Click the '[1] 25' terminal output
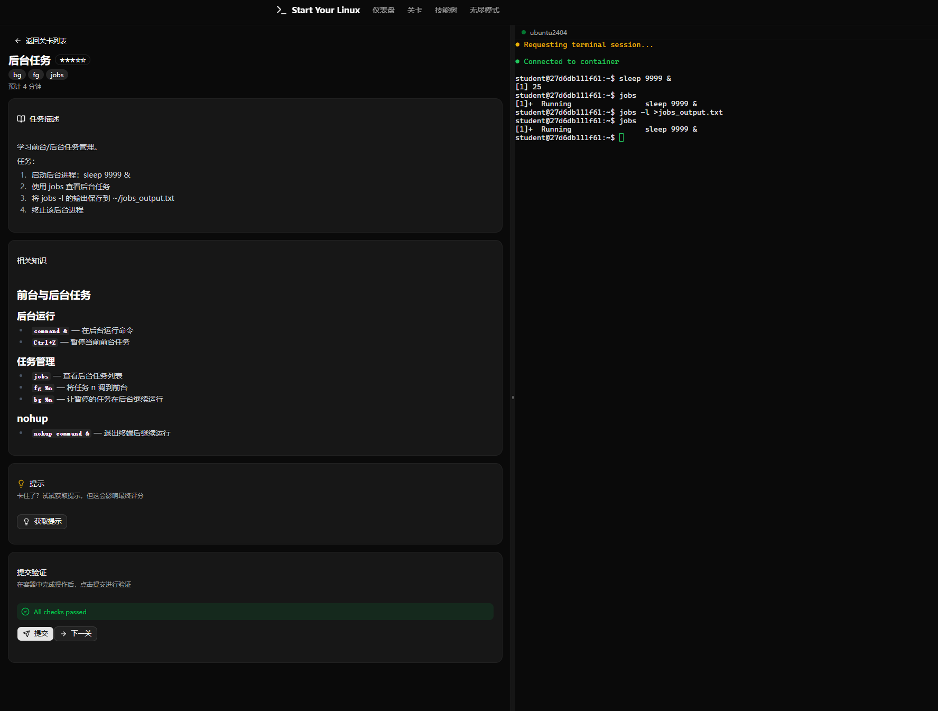The image size is (938, 711). 528,87
